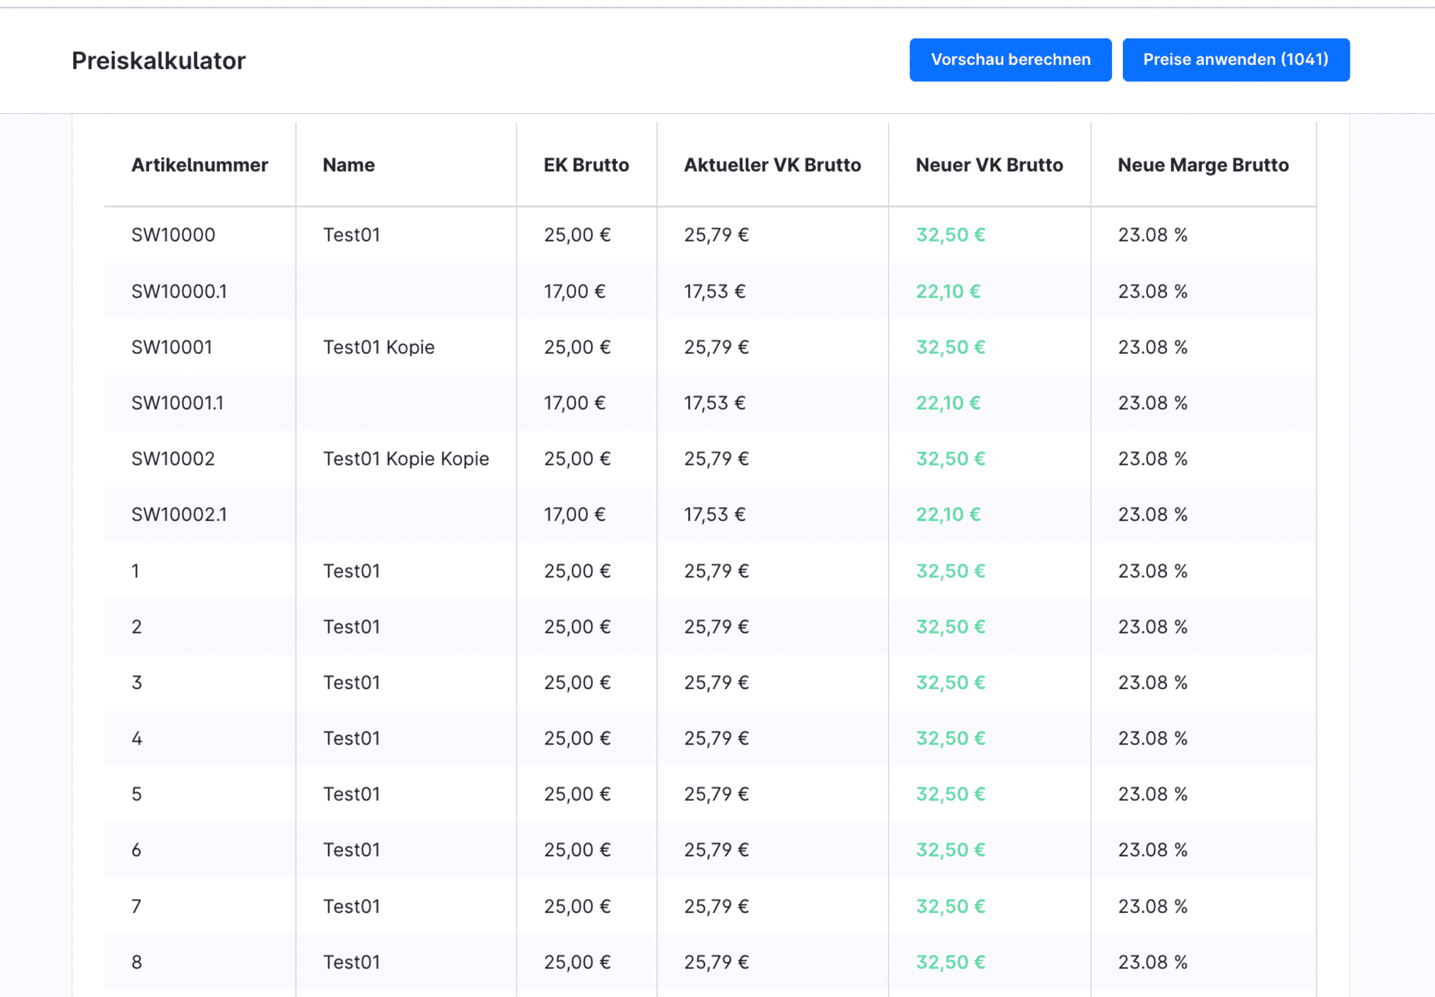Click article number 8 cell
The width and height of the screenshot is (1435, 997).
pos(137,962)
